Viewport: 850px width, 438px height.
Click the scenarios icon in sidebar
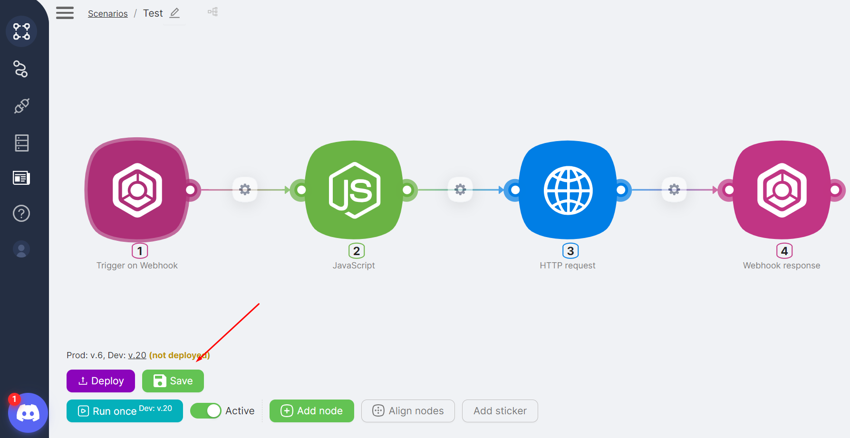point(21,31)
